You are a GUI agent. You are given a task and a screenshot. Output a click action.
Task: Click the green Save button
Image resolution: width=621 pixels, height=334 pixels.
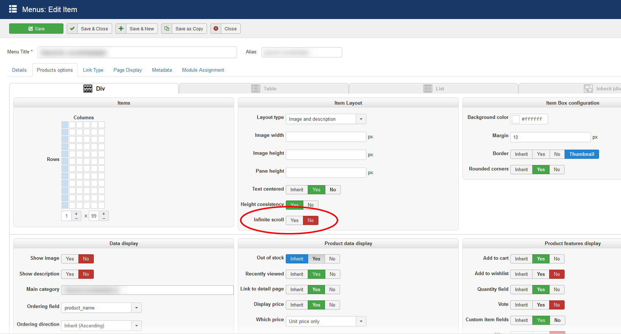(x=36, y=29)
